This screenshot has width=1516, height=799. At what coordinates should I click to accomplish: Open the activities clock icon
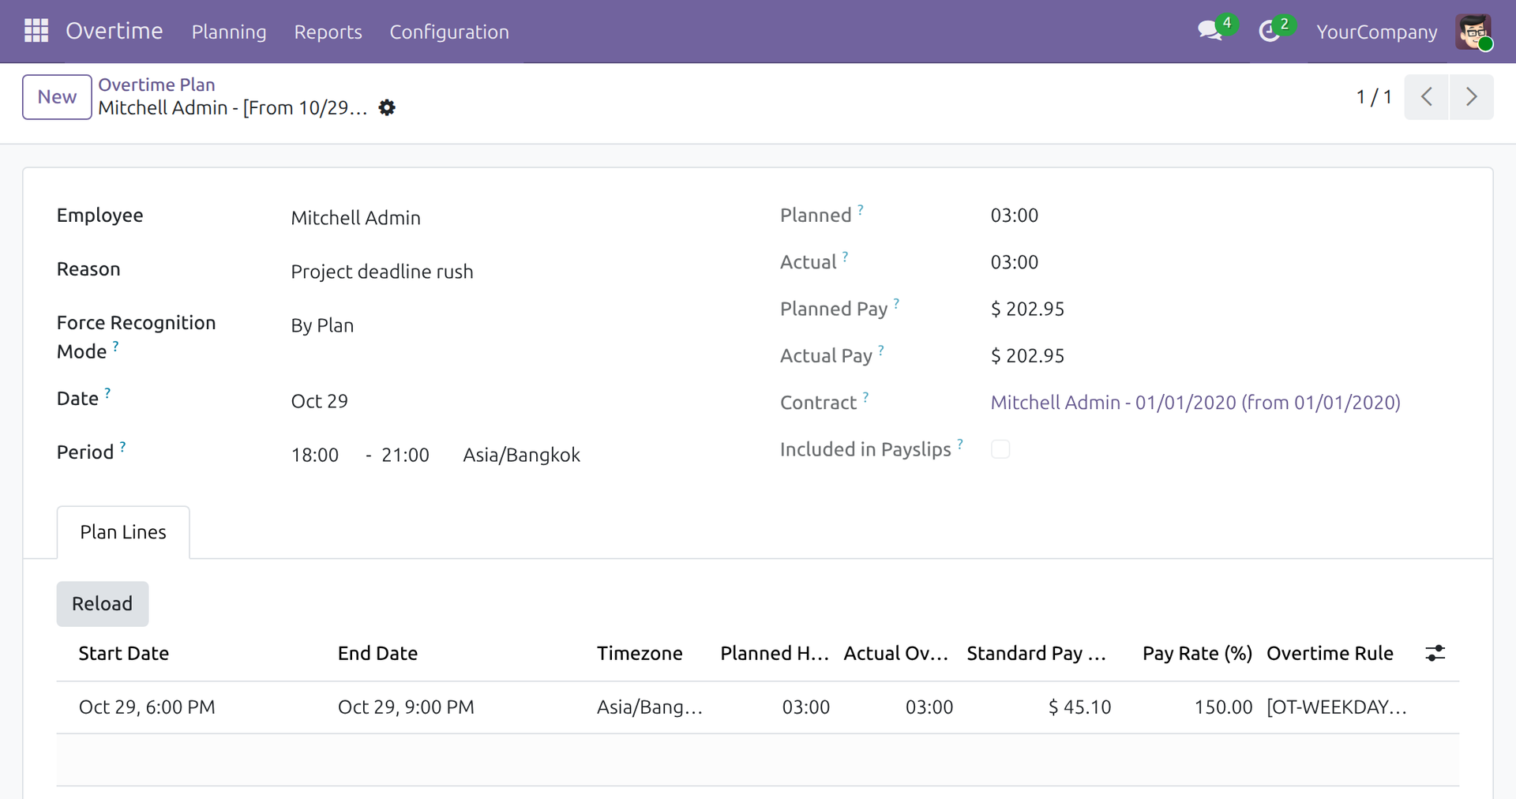click(x=1269, y=32)
